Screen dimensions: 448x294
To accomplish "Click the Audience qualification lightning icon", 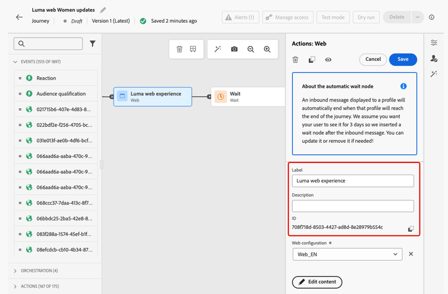I will pyautogui.click(x=29, y=93).
